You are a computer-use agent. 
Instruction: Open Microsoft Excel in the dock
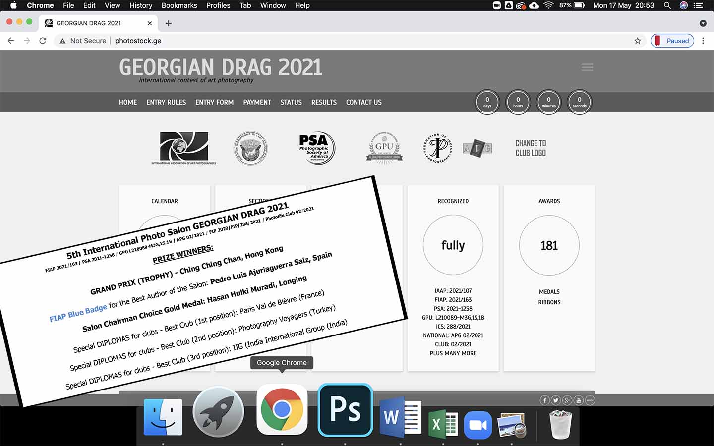pos(443,424)
